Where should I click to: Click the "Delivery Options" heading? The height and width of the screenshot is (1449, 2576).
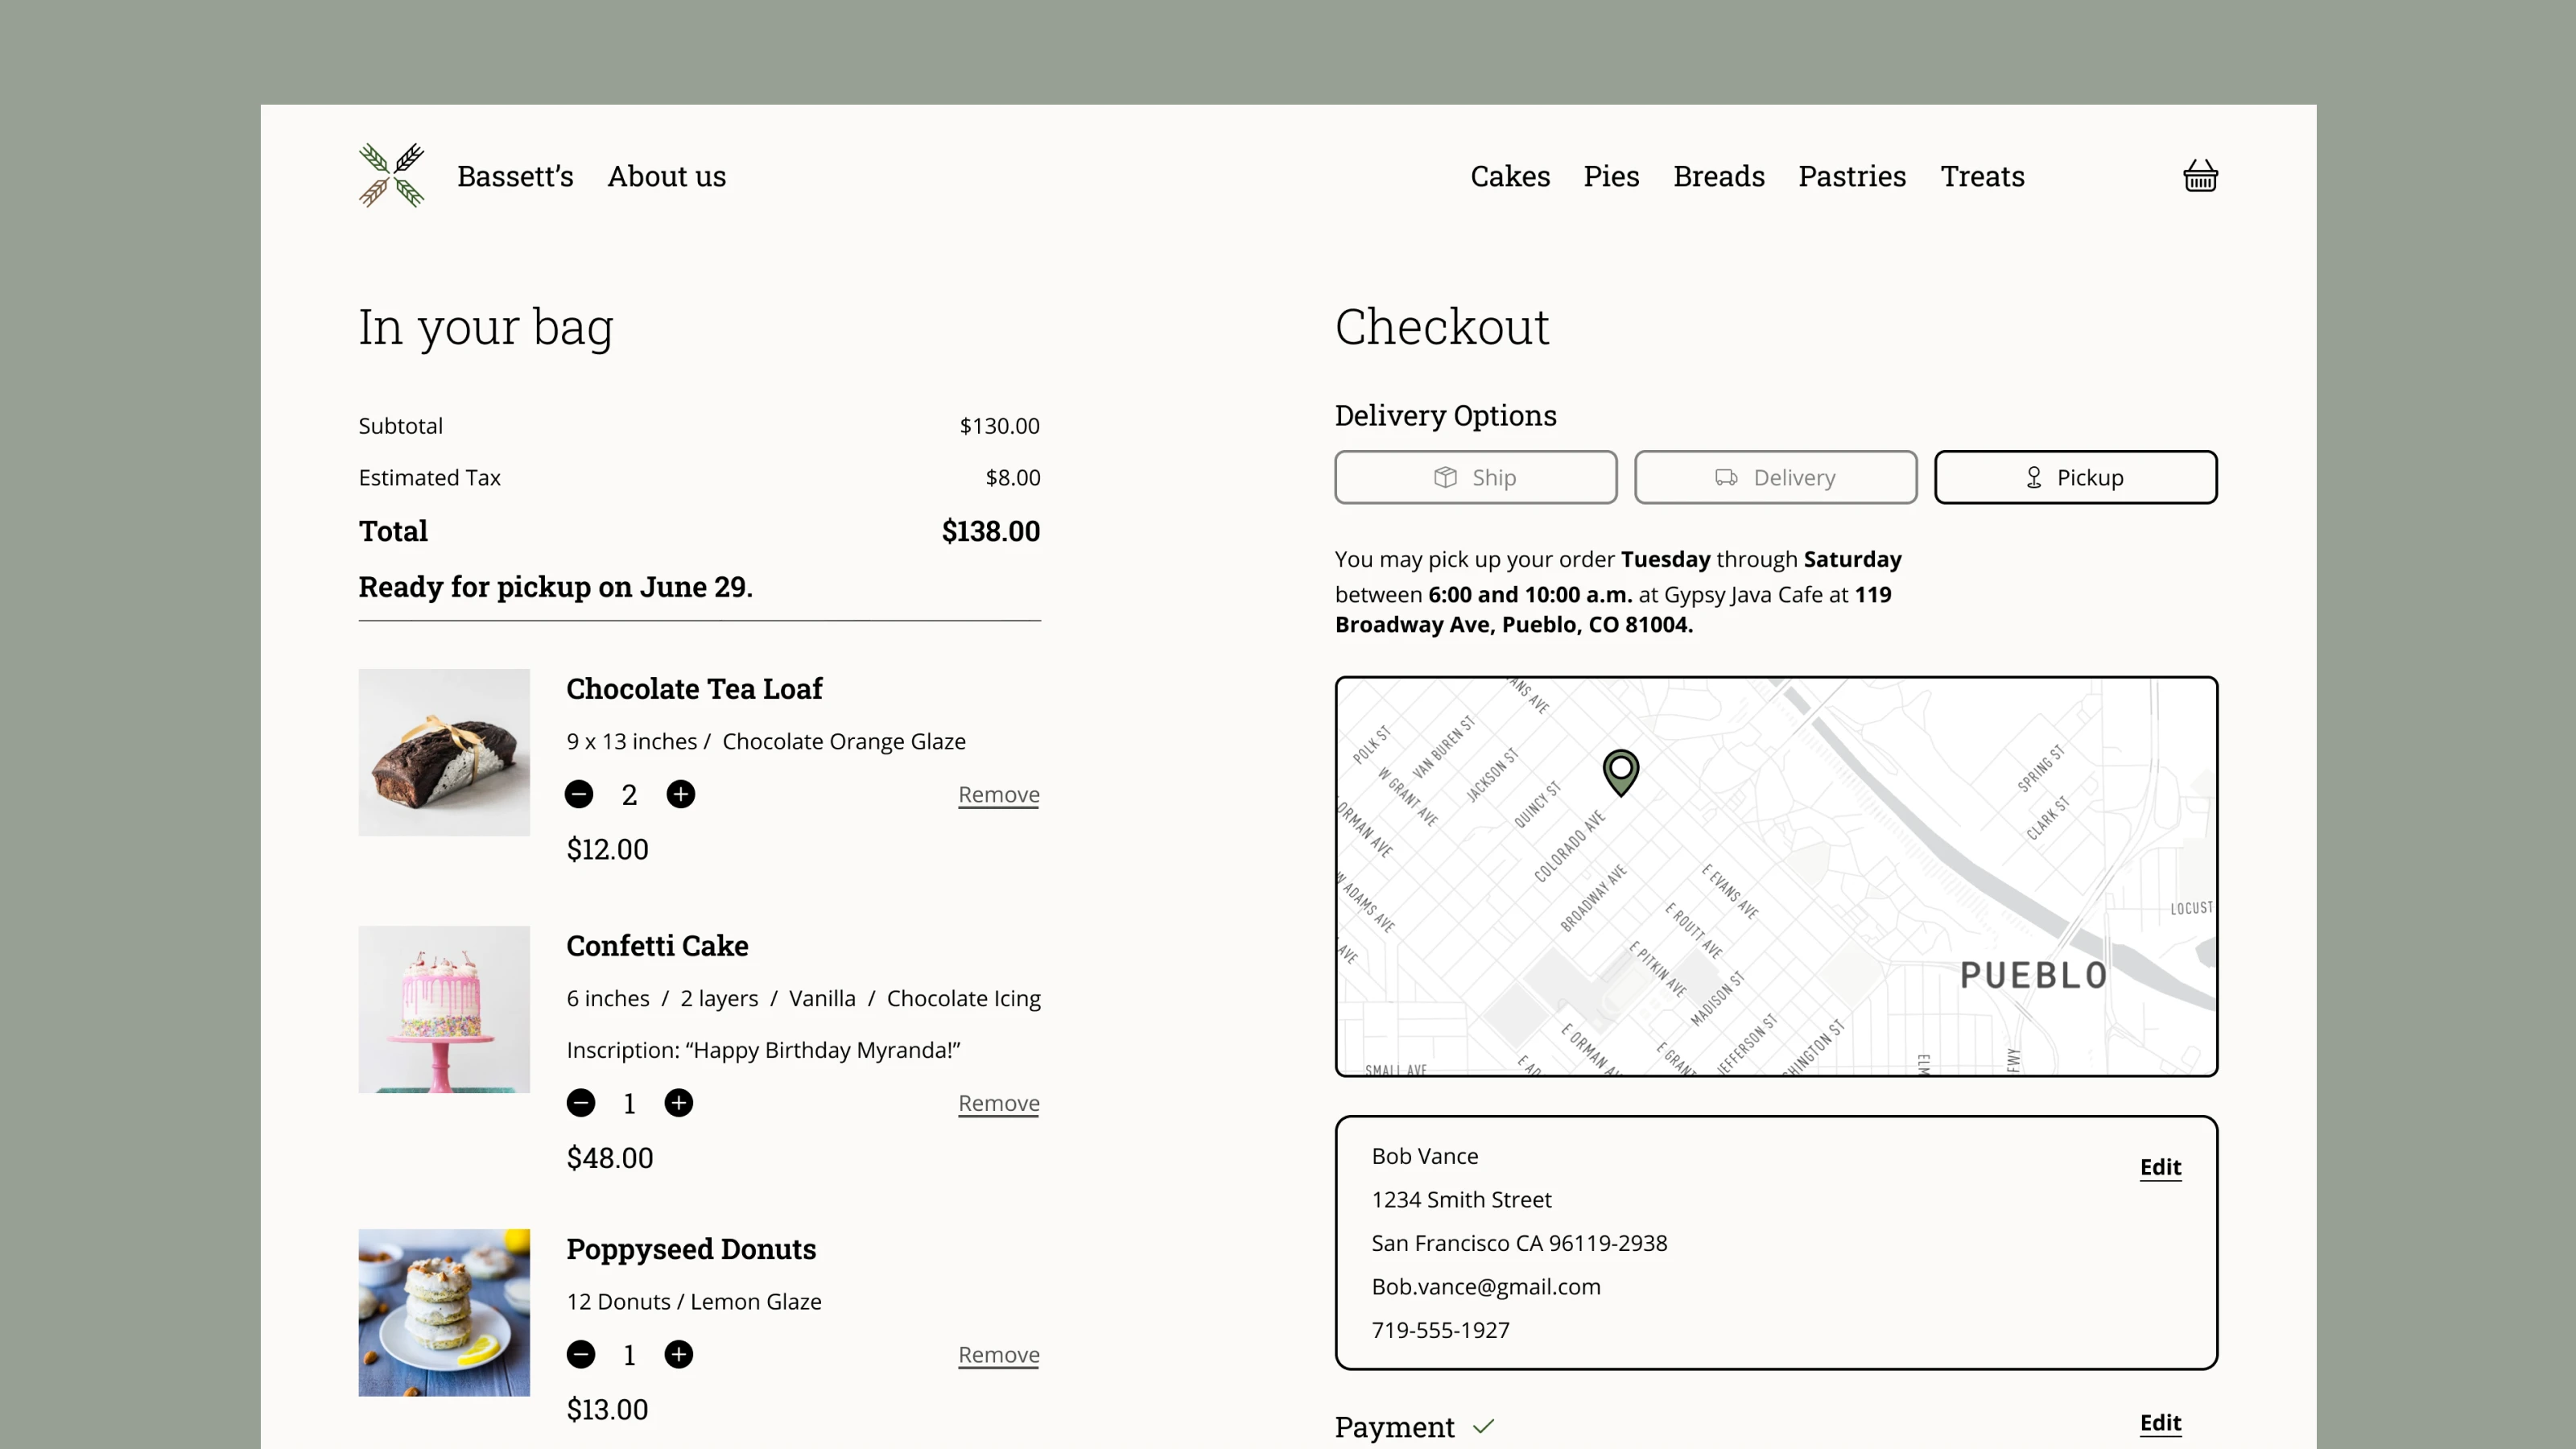(1445, 416)
